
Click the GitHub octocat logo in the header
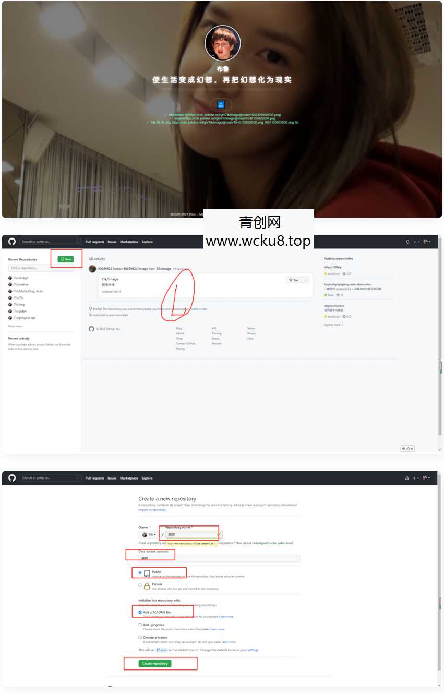coord(12,242)
